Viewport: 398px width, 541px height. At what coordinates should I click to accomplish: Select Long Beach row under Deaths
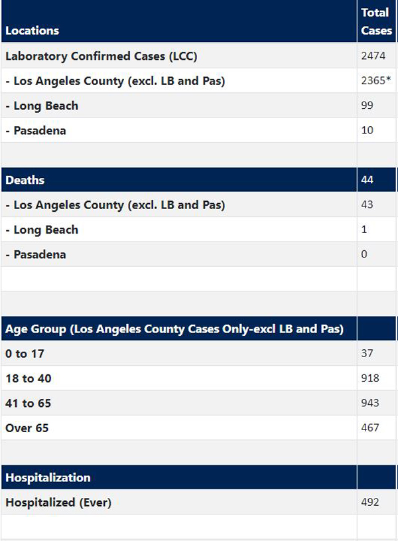point(199,230)
